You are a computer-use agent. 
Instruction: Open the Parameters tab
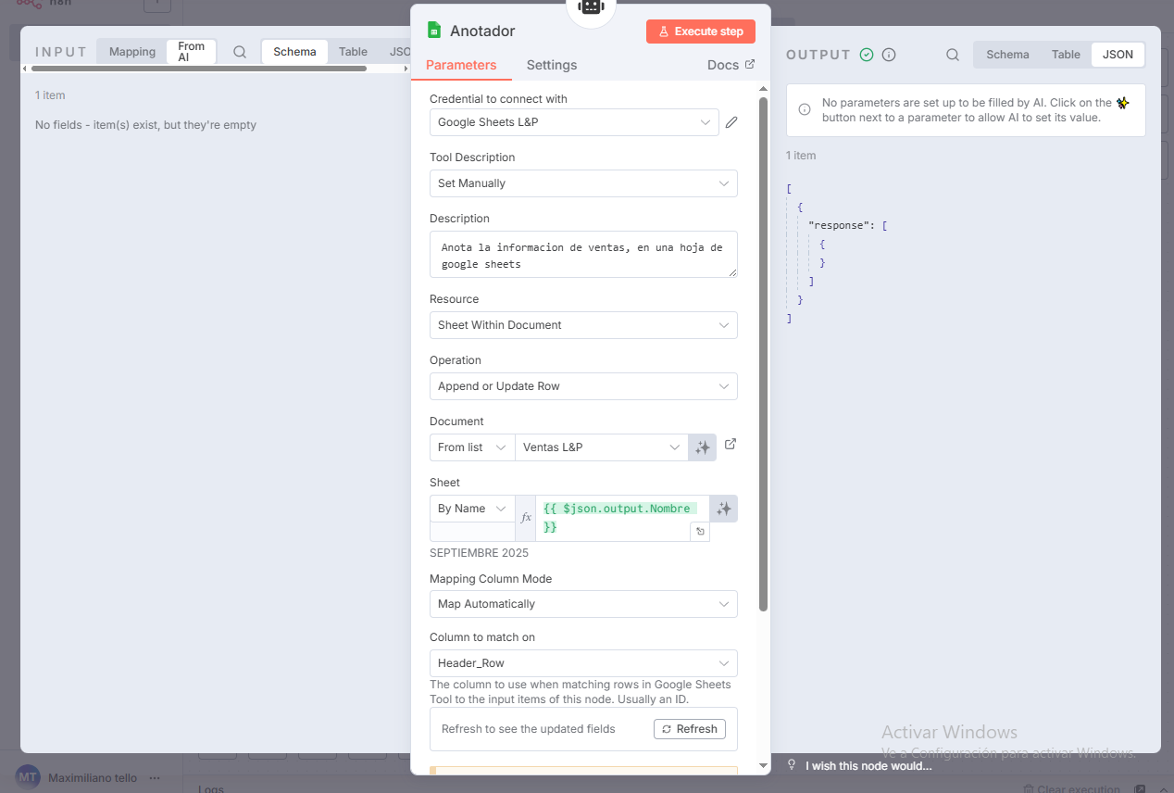coord(461,65)
